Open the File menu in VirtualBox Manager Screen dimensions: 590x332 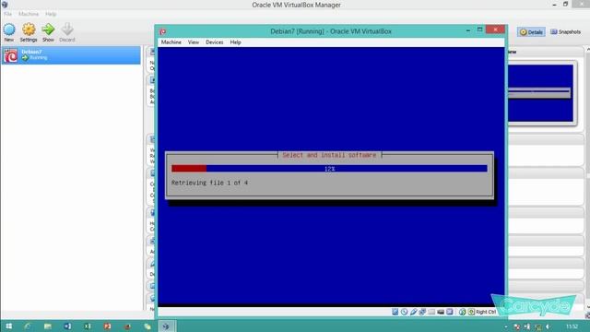click(x=8, y=14)
